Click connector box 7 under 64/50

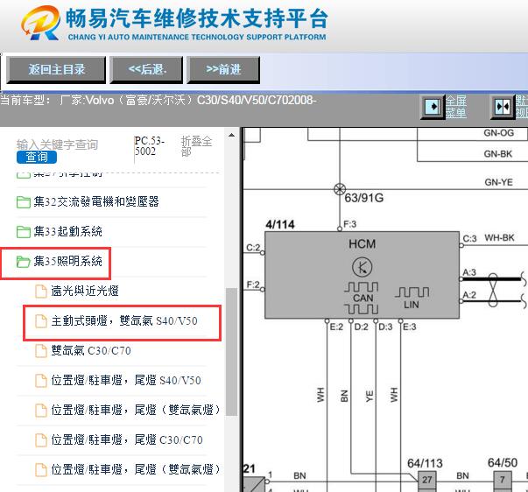pos(502,480)
